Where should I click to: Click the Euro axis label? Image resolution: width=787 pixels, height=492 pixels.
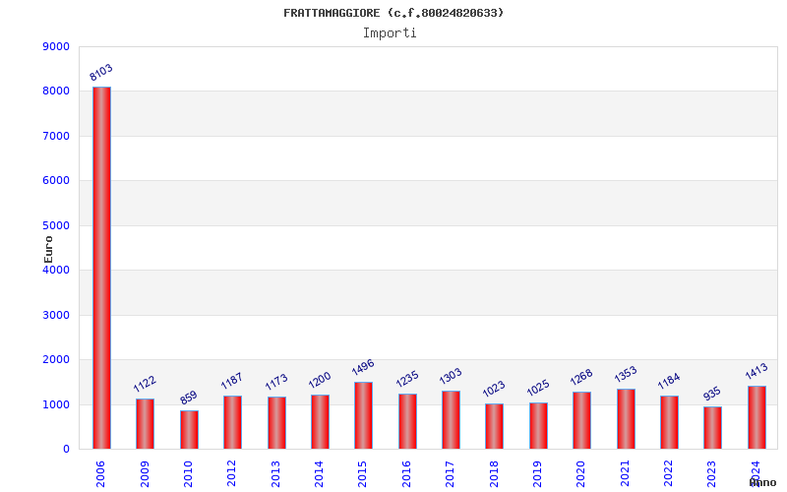point(48,250)
